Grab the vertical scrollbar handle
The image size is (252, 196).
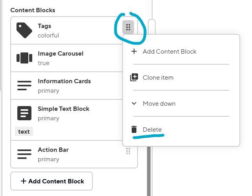click(x=151, y=28)
